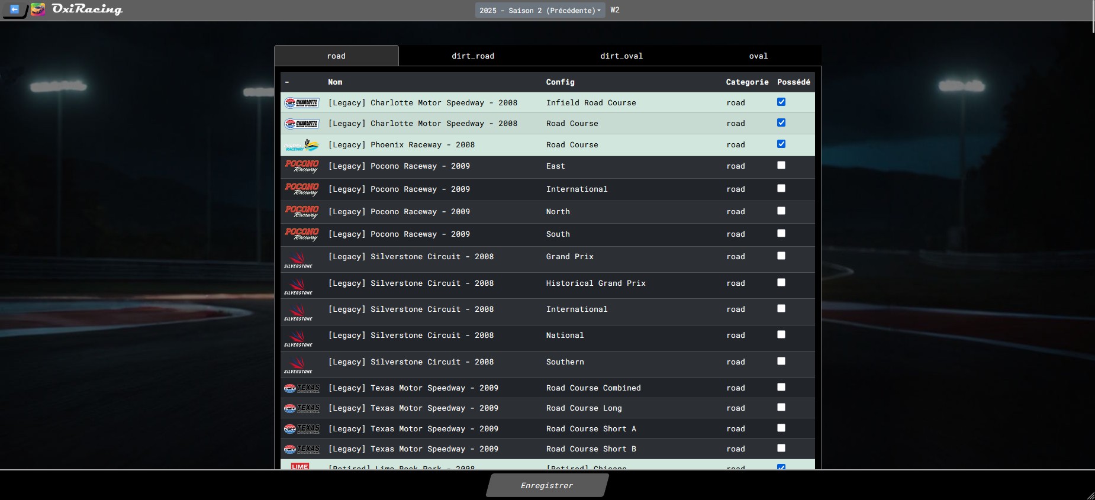The image size is (1095, 500).
Task: Click the page vertical scrollbar thumb
Action: click(x=1093, y=17)
